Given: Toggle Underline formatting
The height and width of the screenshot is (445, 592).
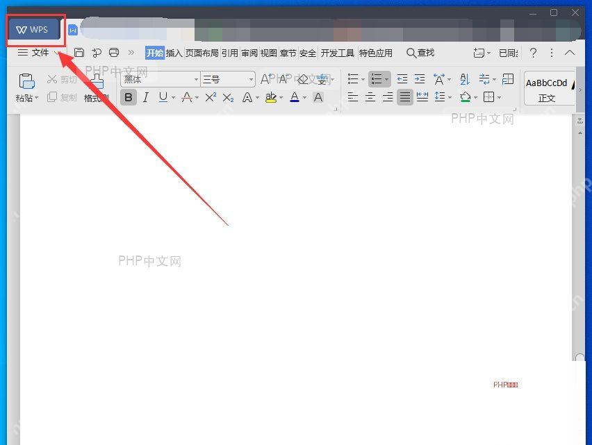Looking at the screenshot, I should click(x=163, y=97).
